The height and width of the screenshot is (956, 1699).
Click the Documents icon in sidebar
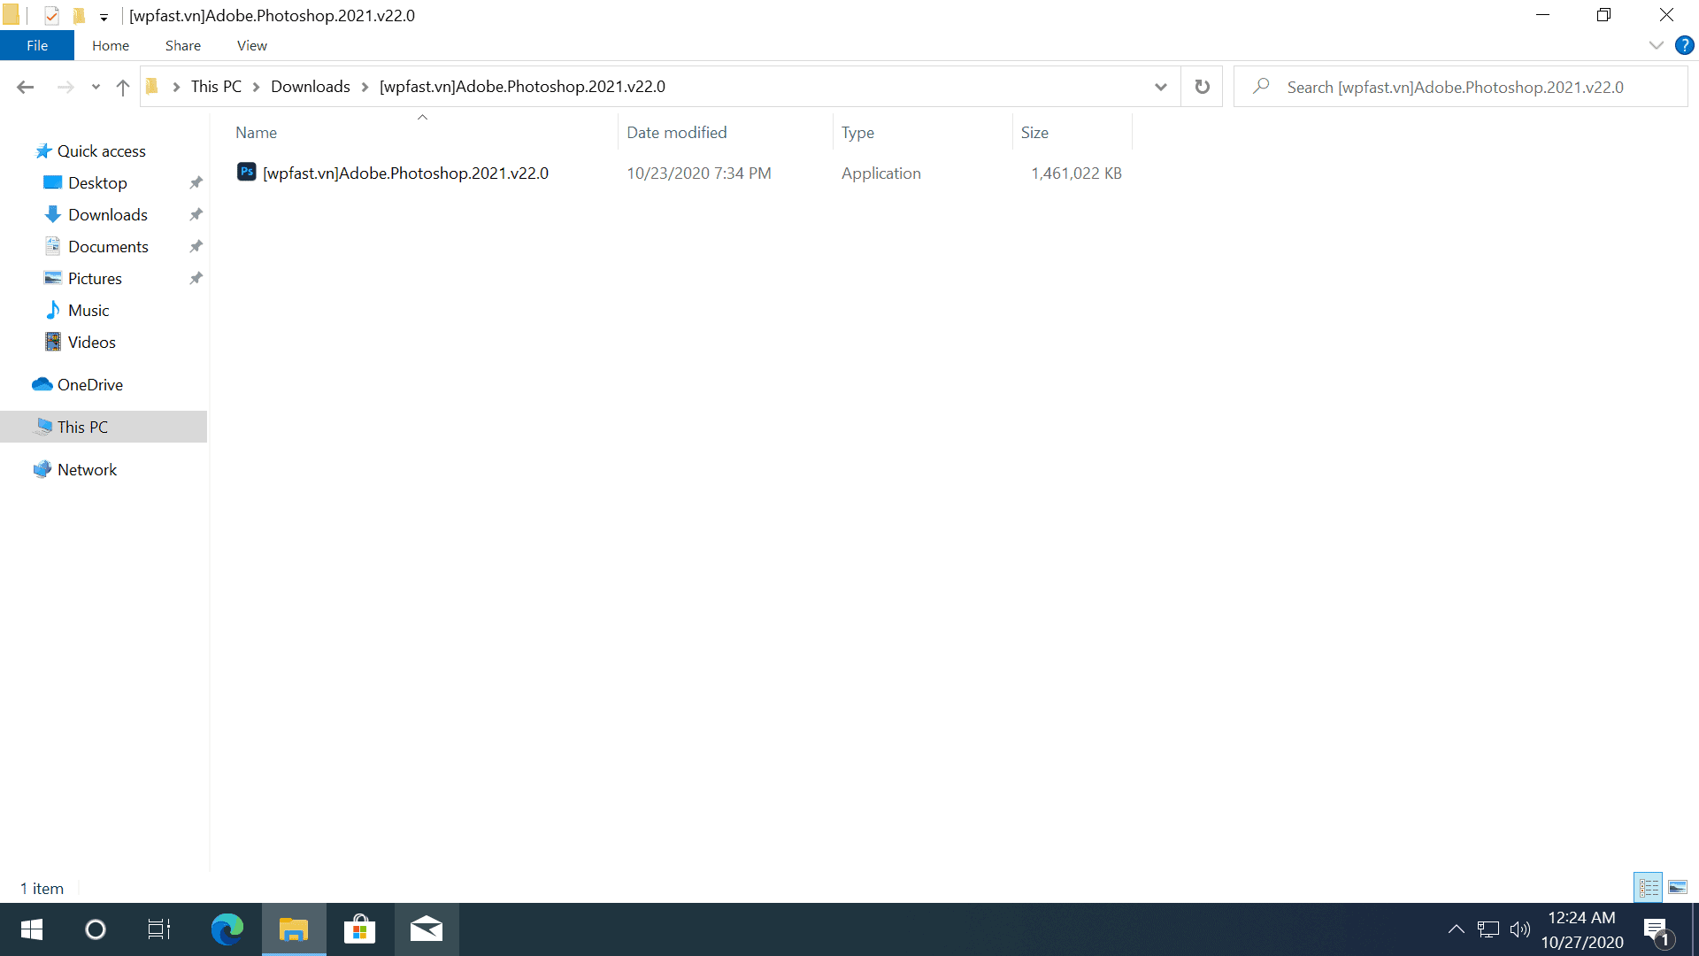pyautogui.click(x=53, y=247)
